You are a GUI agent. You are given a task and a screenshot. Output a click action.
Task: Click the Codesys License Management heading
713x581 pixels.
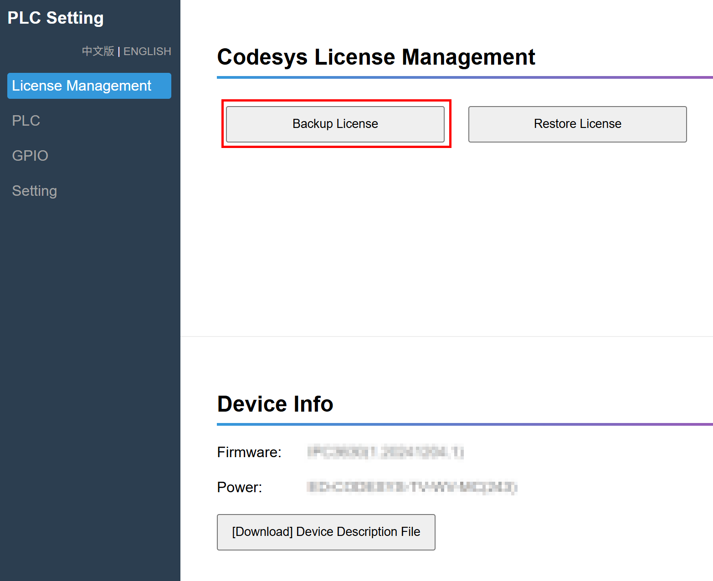376,57
